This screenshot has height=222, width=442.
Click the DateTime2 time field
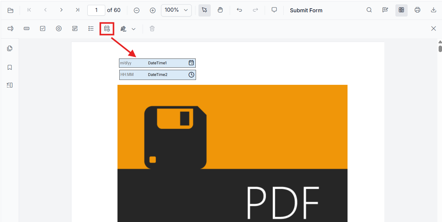coord(158,75)
